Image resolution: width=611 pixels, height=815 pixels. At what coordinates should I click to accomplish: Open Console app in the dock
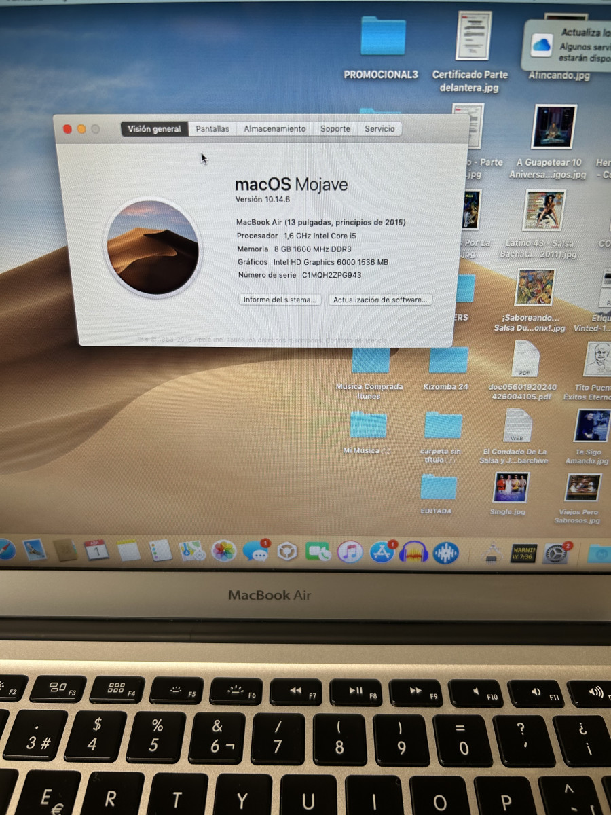pos(523,553)
